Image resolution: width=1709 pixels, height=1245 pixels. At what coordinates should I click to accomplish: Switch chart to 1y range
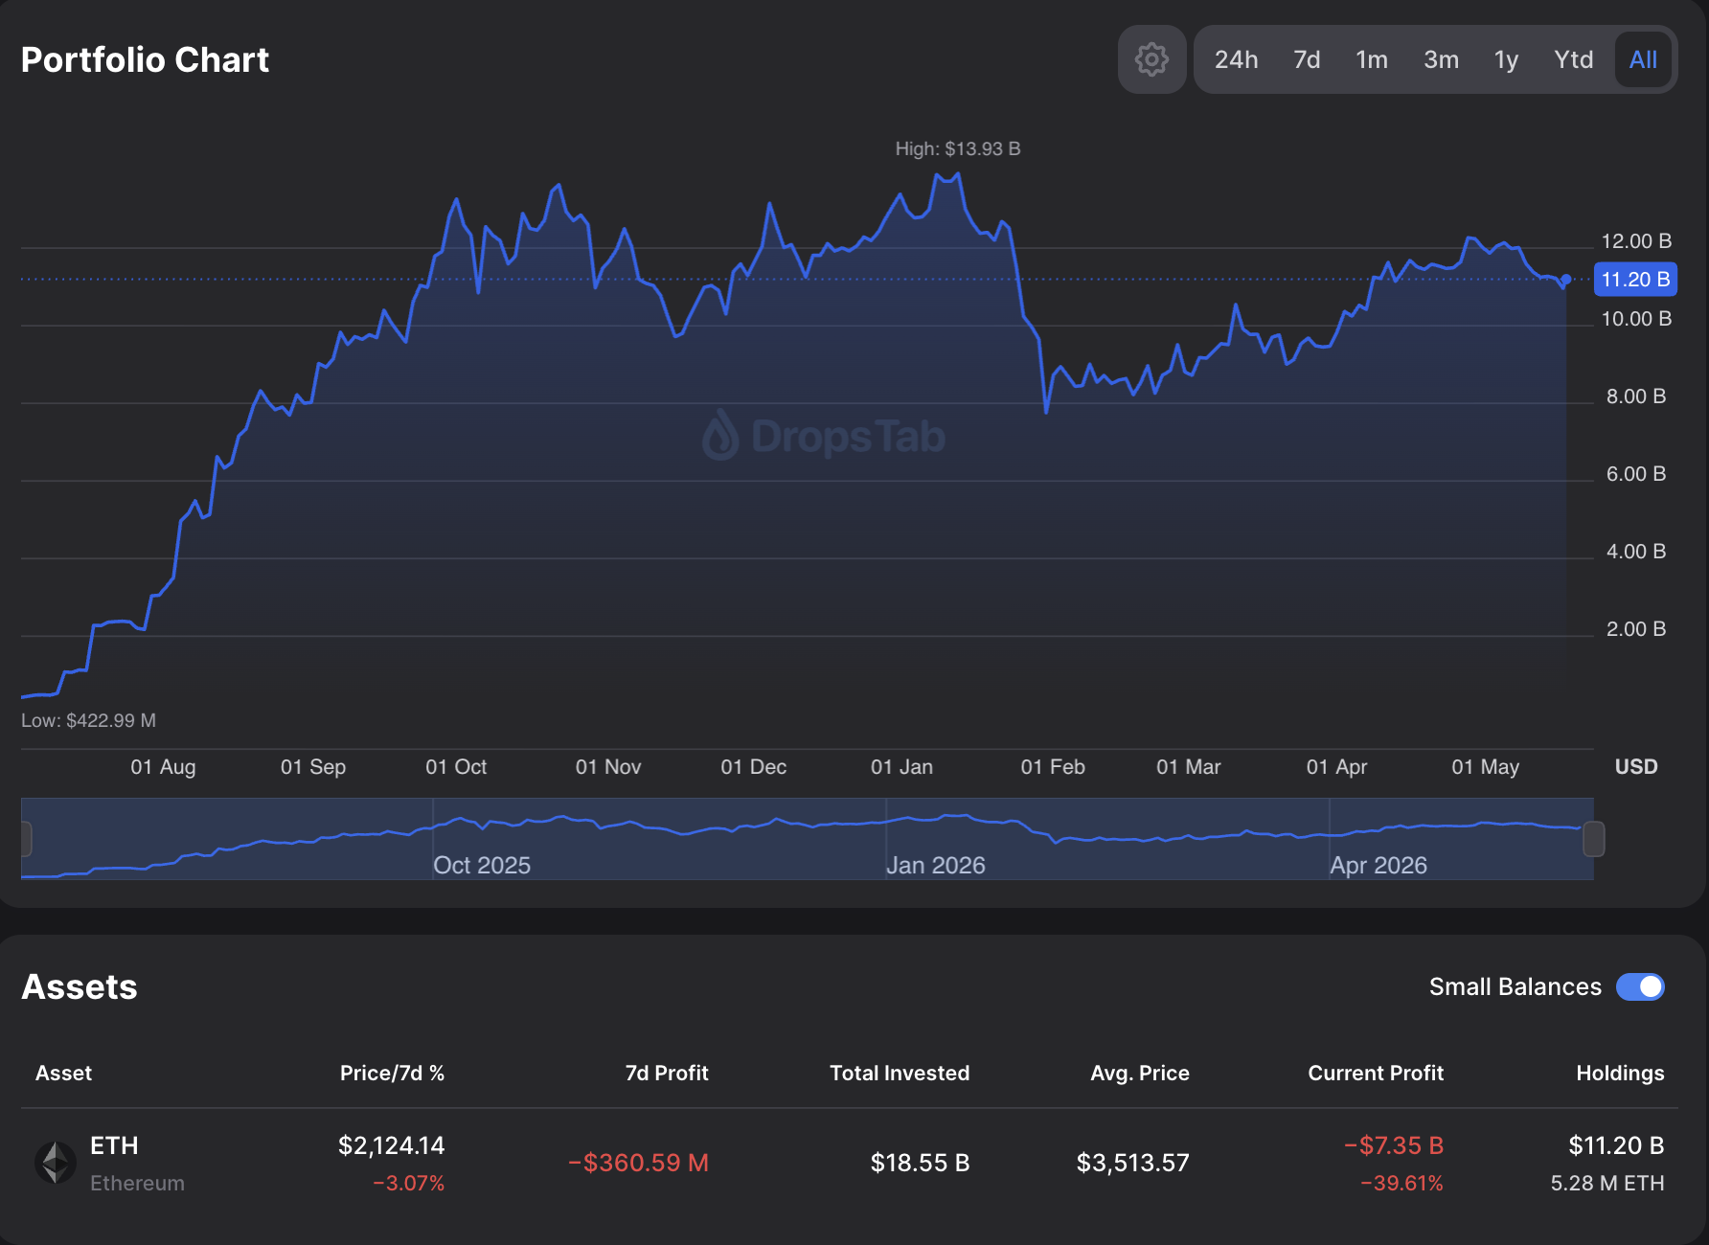[1506, 59]
